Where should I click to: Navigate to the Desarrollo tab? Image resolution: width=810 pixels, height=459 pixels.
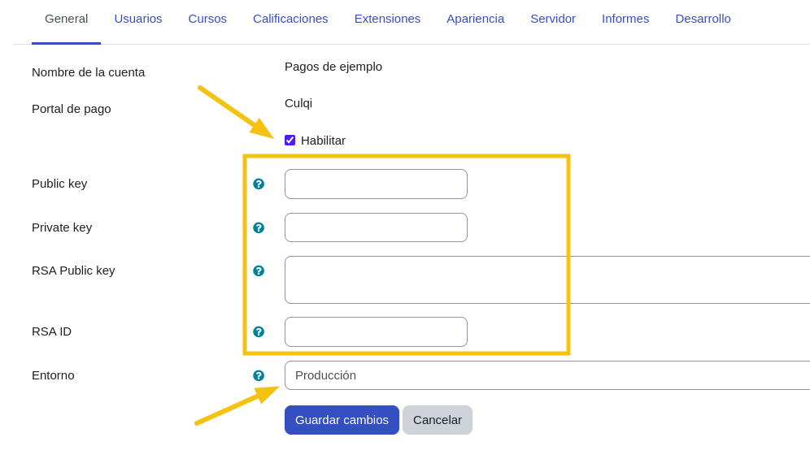pyautogui.click(x=703, y=19)
